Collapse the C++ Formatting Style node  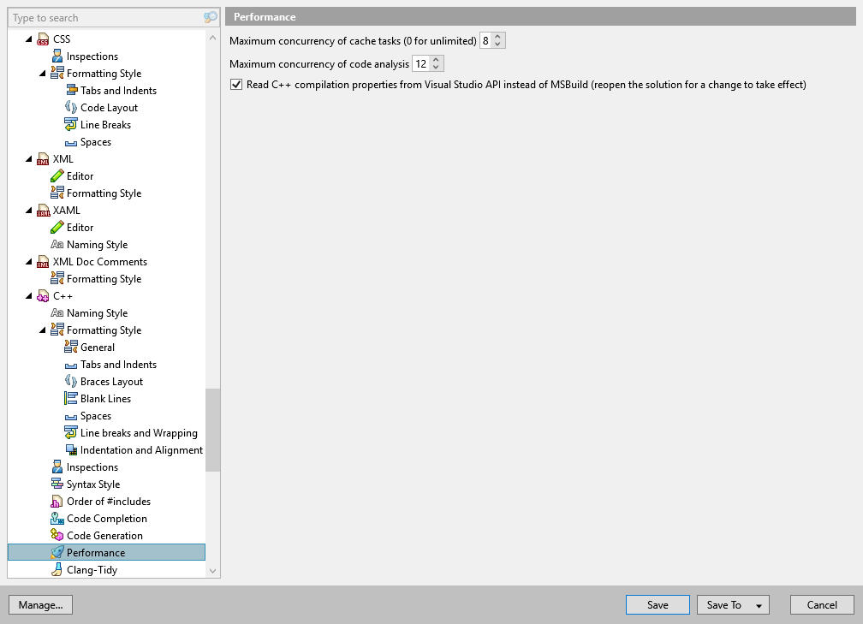[45, 330]
